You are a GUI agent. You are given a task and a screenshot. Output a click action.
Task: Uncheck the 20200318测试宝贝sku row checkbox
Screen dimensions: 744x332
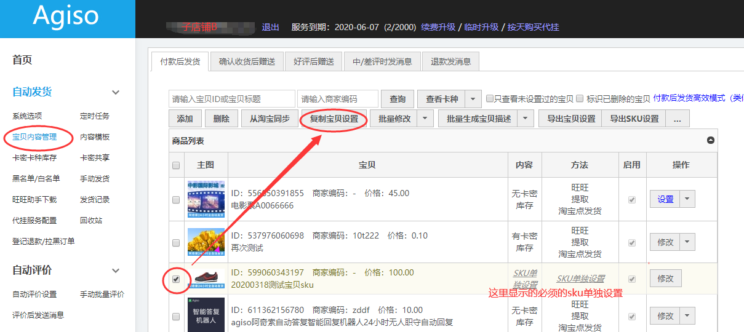point(176,279)
